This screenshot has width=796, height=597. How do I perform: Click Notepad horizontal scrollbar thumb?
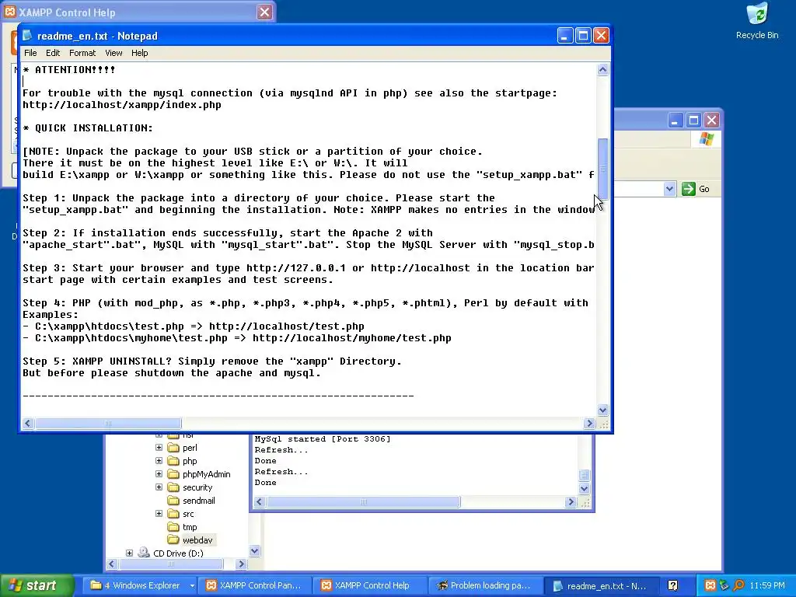108,424
